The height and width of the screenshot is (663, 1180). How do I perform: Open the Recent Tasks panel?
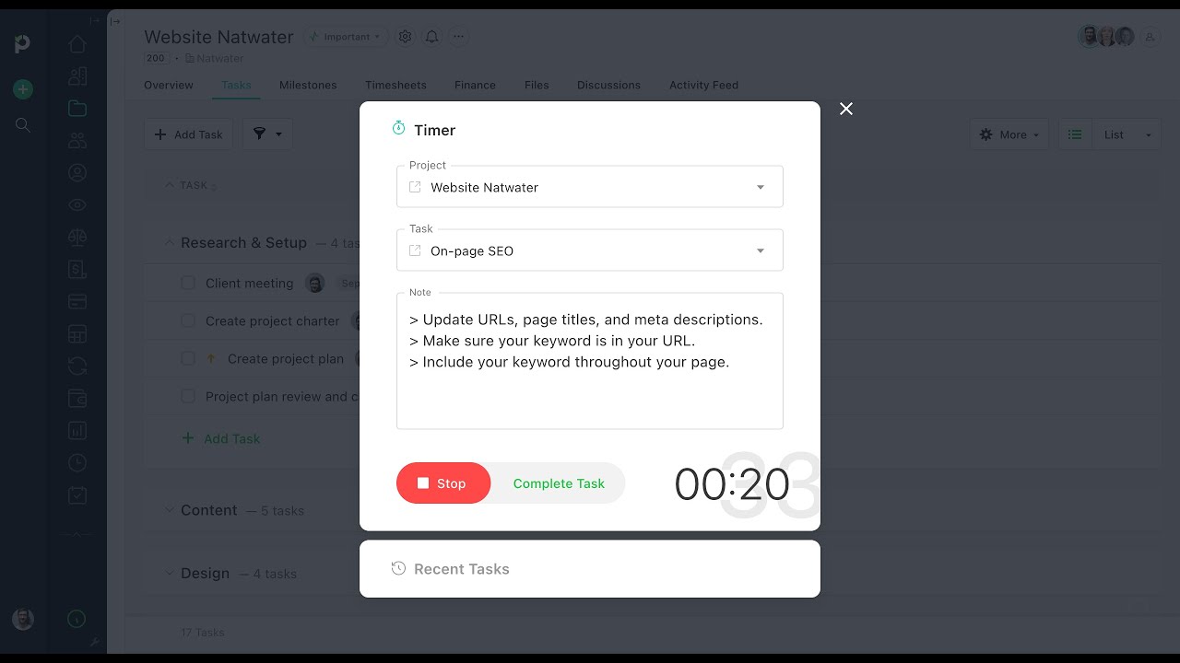590,569
